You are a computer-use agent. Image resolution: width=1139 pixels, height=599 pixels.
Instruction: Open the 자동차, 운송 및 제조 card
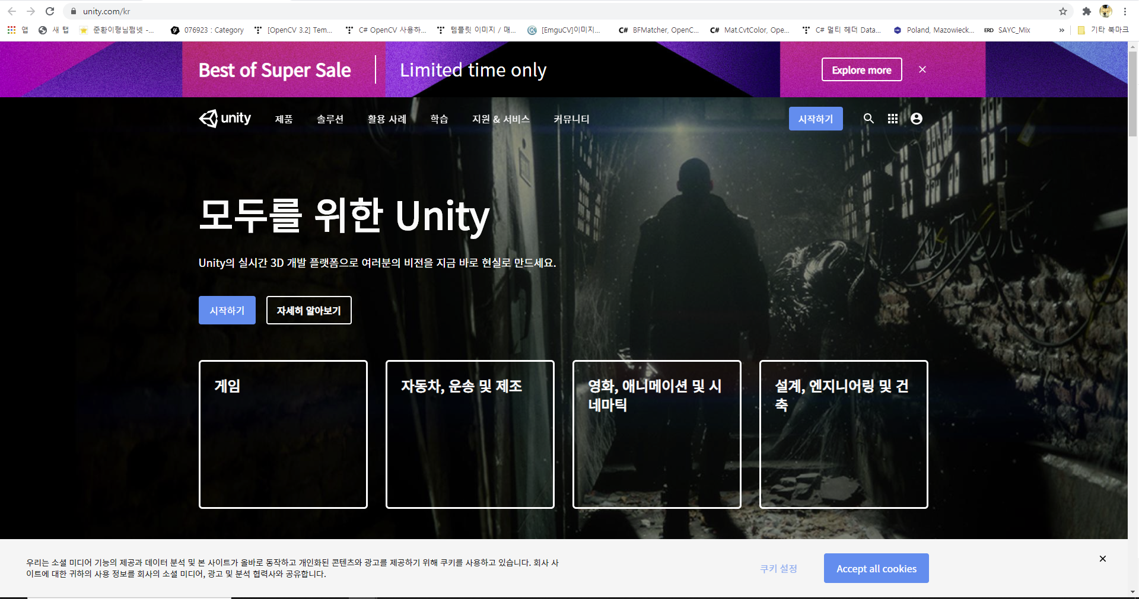(470, 434)
